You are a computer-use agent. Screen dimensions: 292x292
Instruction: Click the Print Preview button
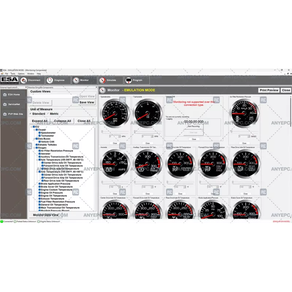point(269,90)
